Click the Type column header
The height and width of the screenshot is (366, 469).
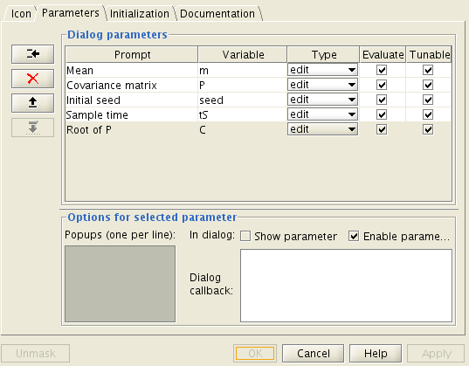coord(323,54)
